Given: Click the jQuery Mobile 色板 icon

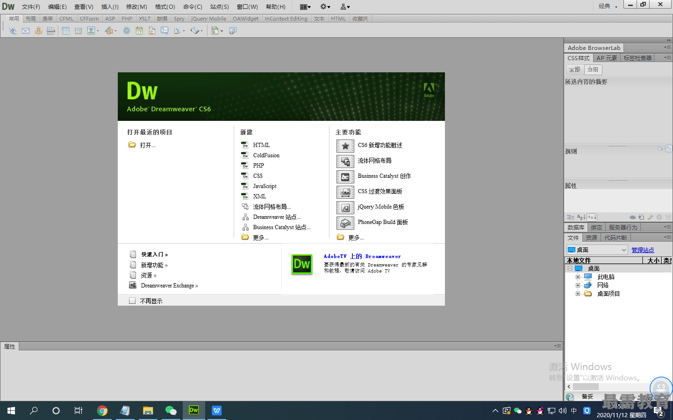Looking at the screenshot, I should 345,208.
